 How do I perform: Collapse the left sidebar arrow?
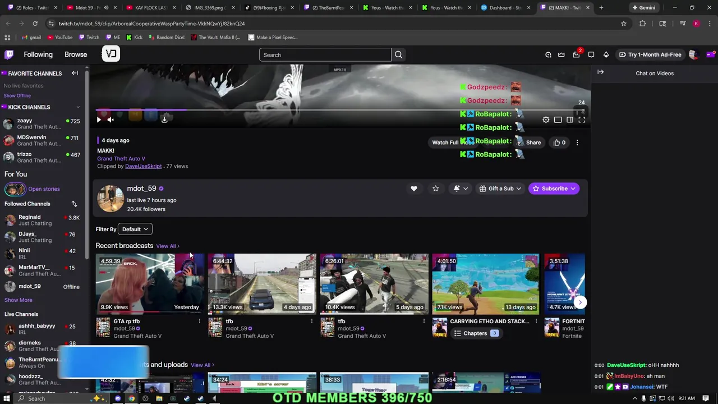(x=75, y=73)
